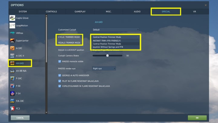Click module list scroll down arrow
The image size is (218, 123).
pos(46,112)
